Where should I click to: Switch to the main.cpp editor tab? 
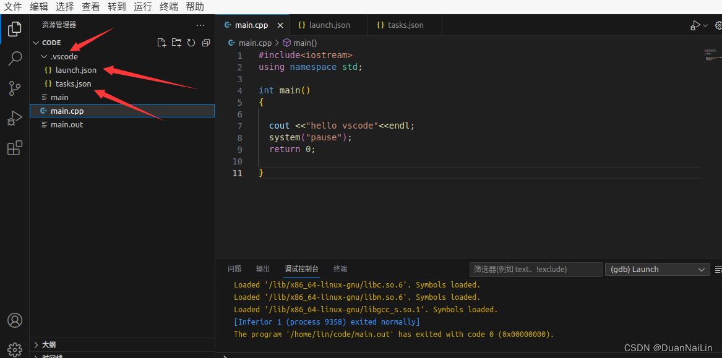[x=252, y=25]
